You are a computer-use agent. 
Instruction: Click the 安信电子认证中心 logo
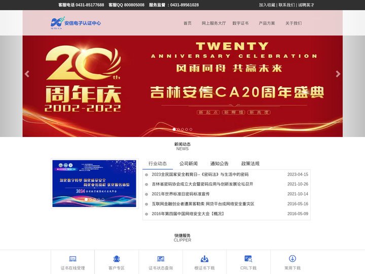tap(76, 23)
